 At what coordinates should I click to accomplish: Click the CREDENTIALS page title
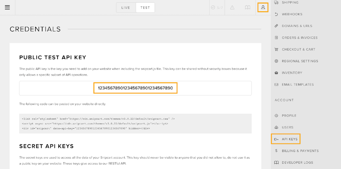coord(35,29)
